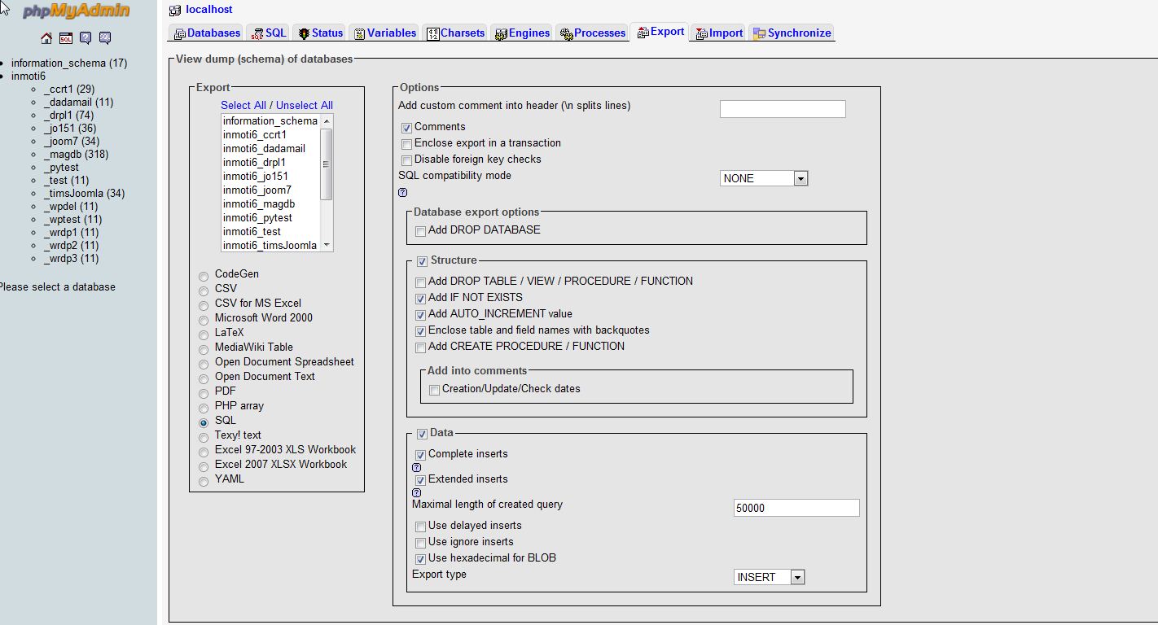Enable Add DROP DATABASE option
Viewport: 1158px width, 625px height.
pos(420,231)
